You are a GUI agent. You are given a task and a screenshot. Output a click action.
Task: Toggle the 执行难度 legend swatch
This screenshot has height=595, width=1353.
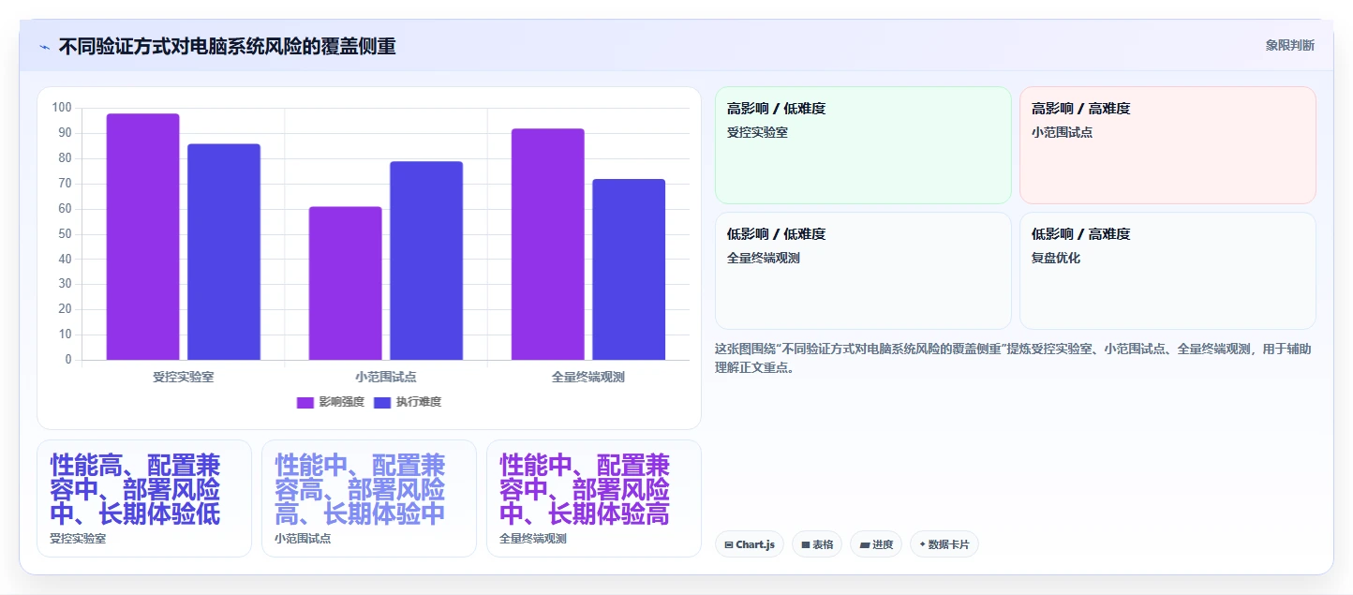pos(382,402)
